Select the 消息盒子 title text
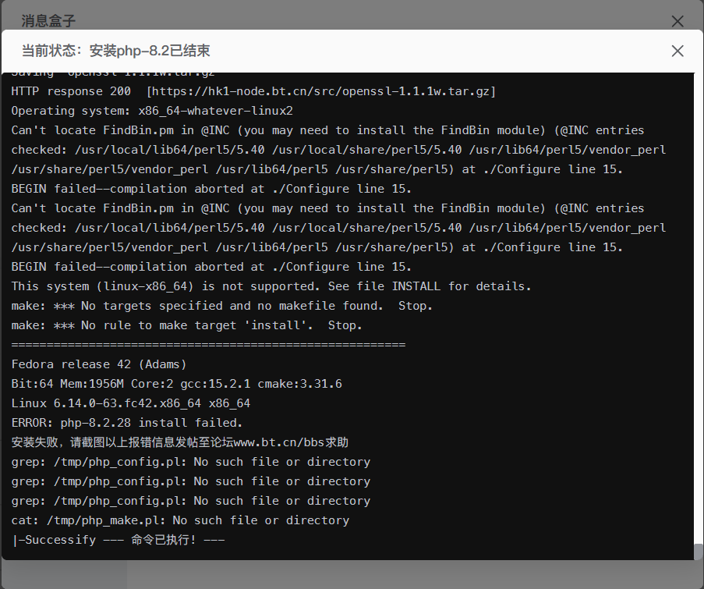This screenshot has height=589, width=704. pos(48,20)
